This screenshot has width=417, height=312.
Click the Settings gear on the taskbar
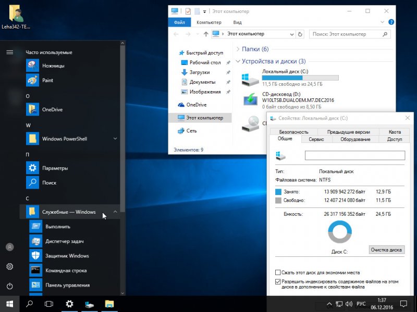(69, 304)
